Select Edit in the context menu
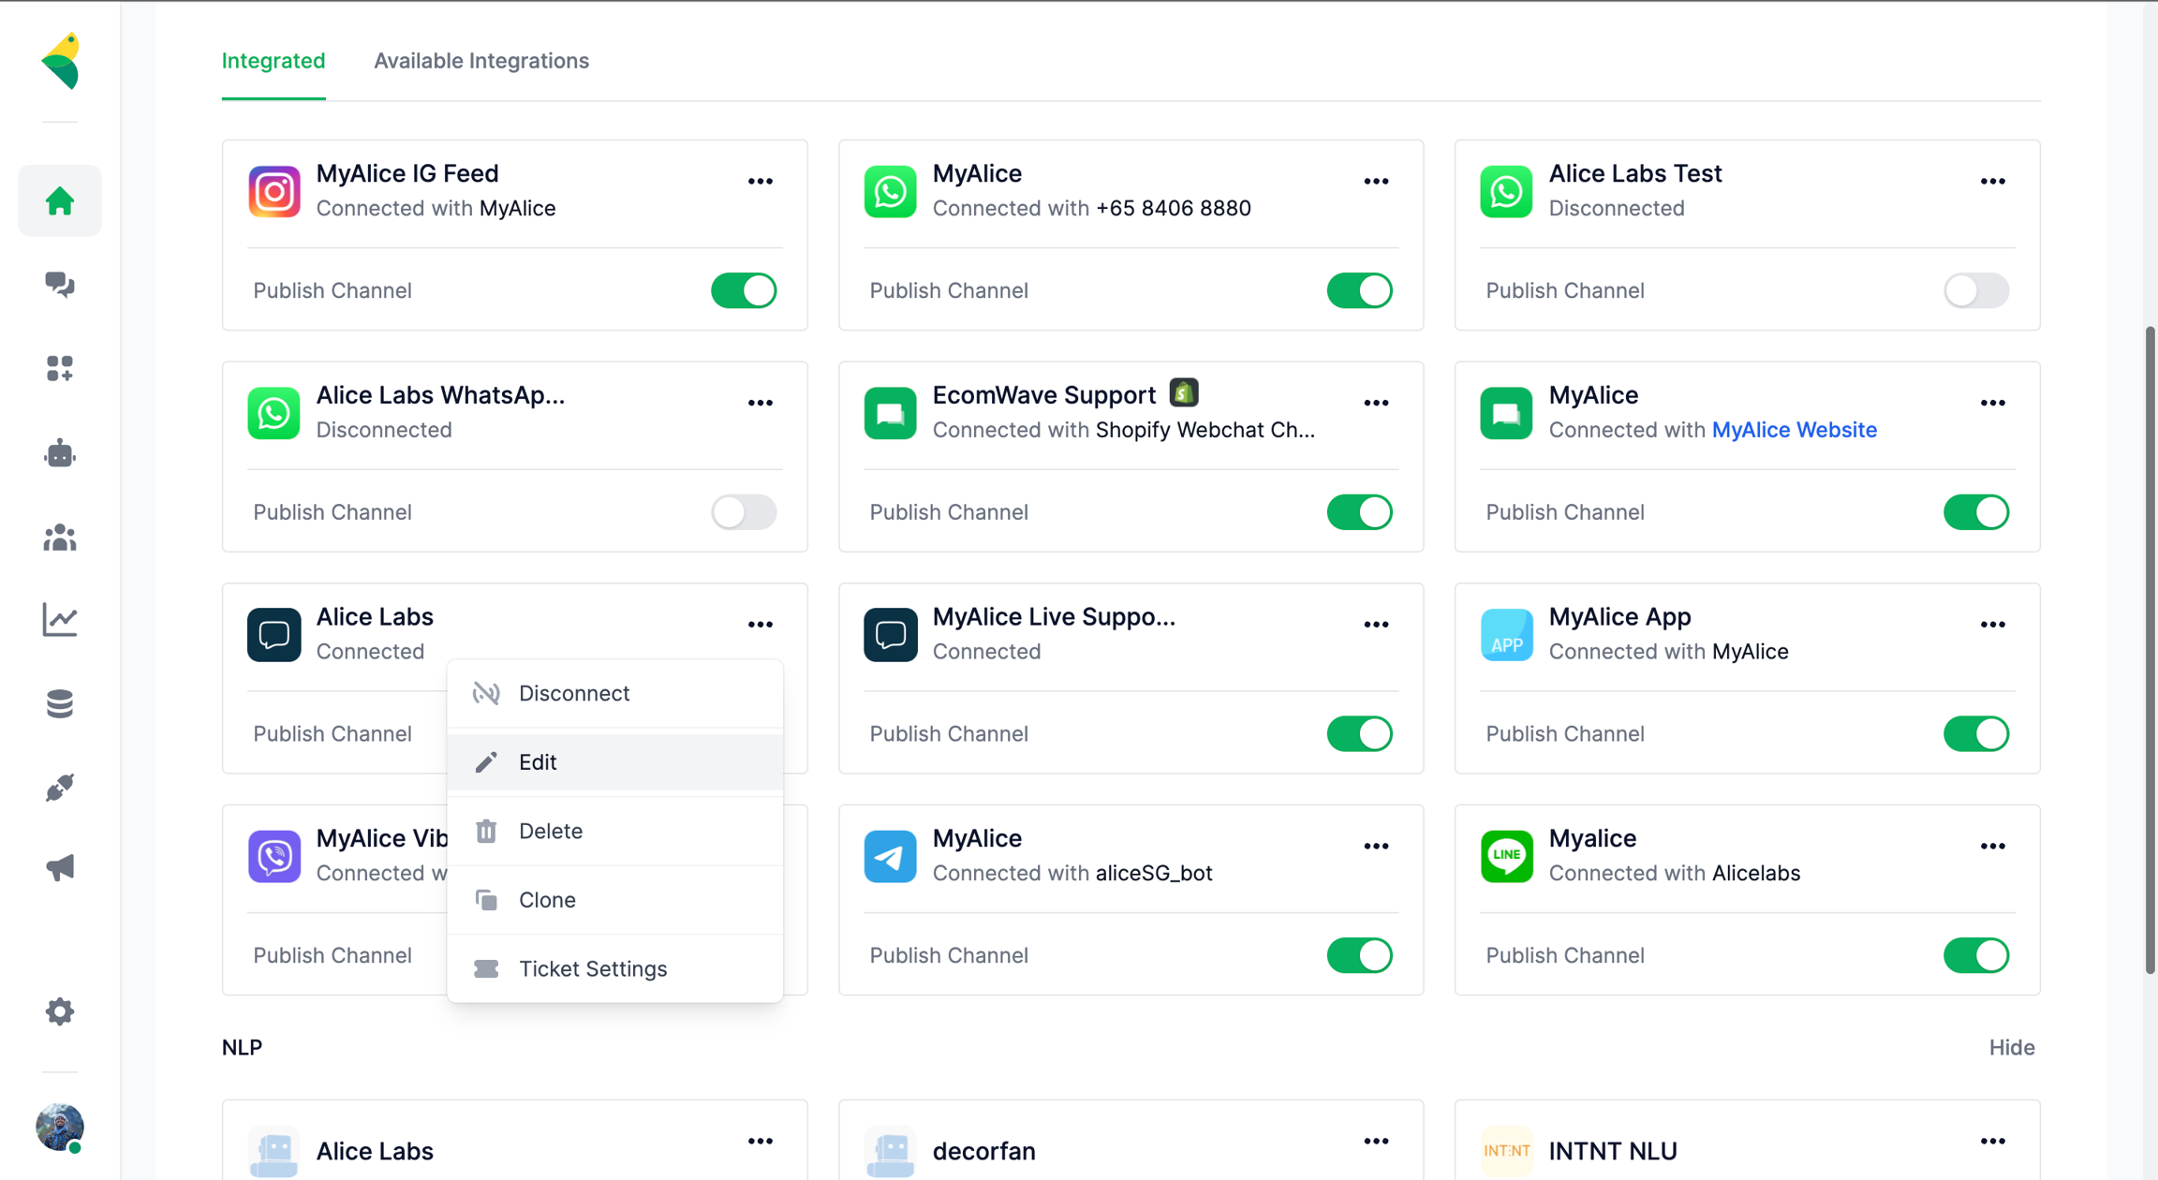The width and height of the screenshot is (2158, 1180). coord(538,762)
